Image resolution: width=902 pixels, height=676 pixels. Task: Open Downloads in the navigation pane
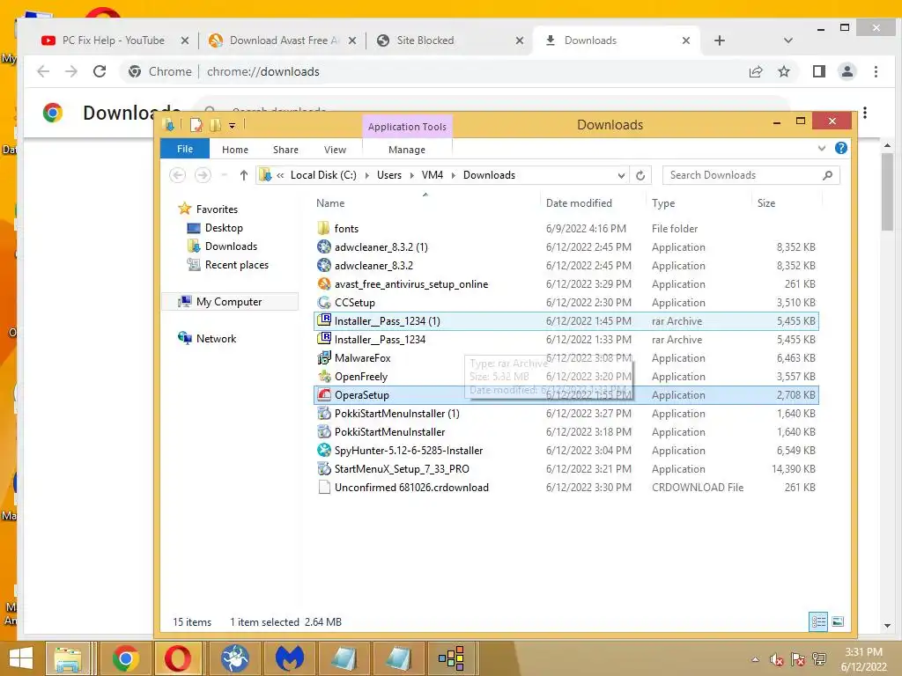231,246
